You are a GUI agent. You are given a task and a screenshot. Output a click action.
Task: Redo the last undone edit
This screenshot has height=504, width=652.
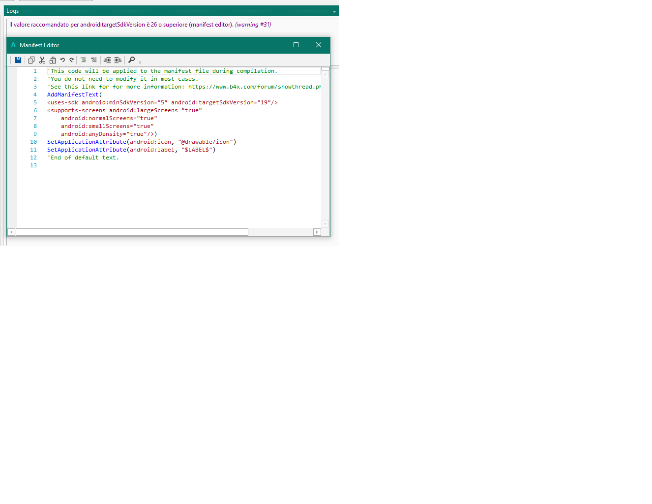(72, 60)
